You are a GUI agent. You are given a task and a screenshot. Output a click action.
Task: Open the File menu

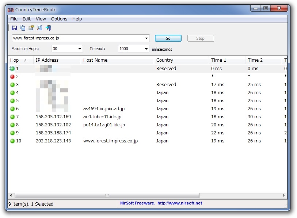[14, 19]
